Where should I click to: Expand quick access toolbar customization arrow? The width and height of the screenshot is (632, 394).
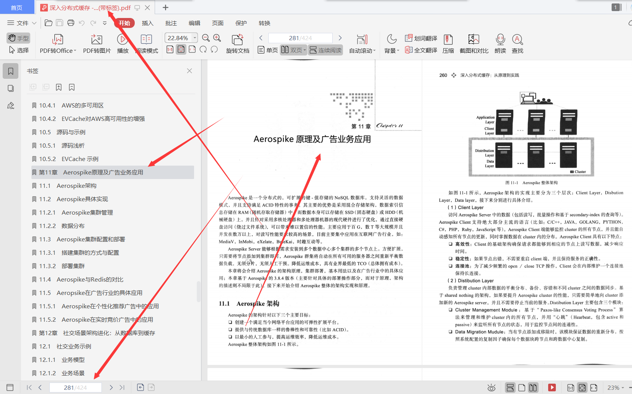click(105, 23)
